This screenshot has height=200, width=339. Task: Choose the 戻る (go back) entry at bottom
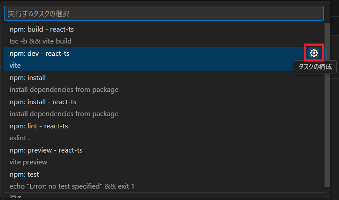16,197
